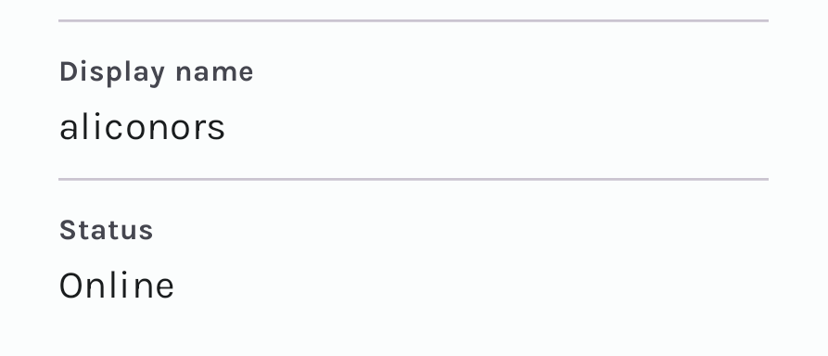
Task: Click the divider between Display name and Status
Action: tap(414, 180)
